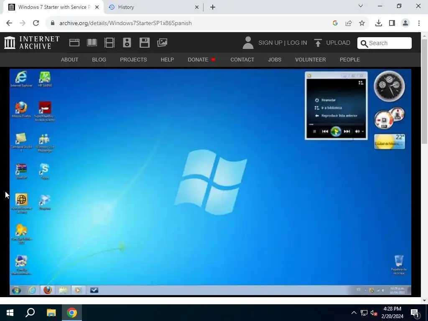
Task: Show hidden system tray icons
Action: click(x=354, y=313)
